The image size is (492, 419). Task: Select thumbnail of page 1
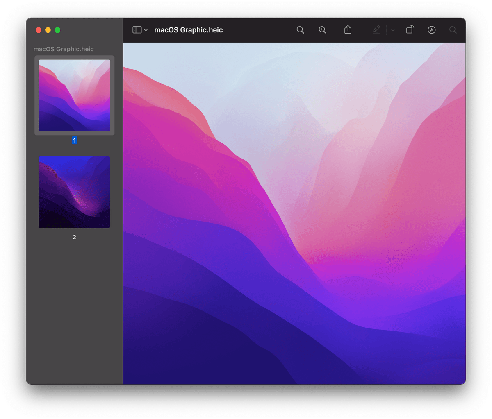tap(75, 95)
